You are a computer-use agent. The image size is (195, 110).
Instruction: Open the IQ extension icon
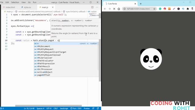[183, 9]
